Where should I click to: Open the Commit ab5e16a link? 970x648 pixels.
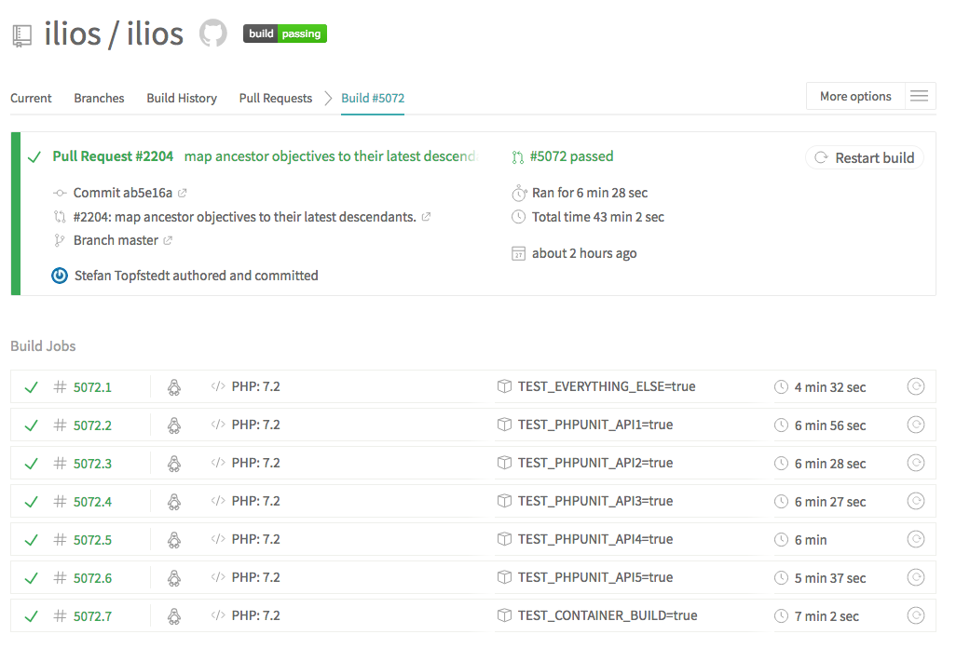[x=123, y=193]
